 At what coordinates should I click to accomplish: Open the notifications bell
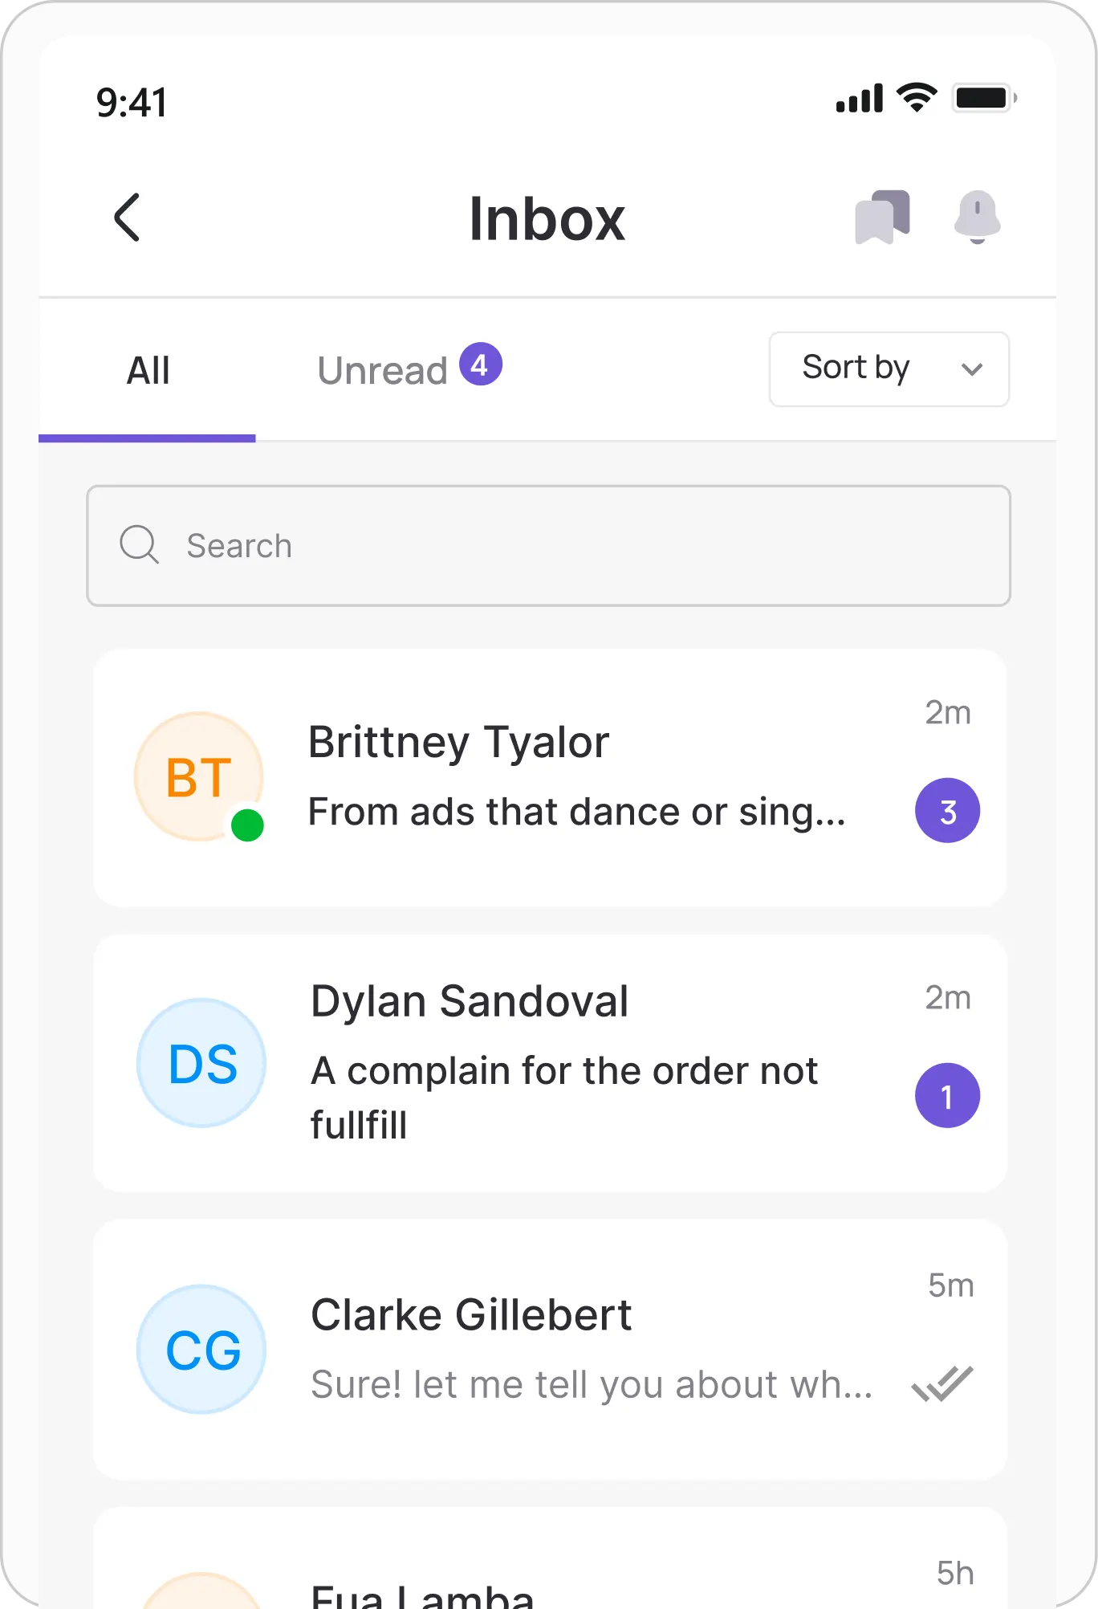(x=977, y=217)
